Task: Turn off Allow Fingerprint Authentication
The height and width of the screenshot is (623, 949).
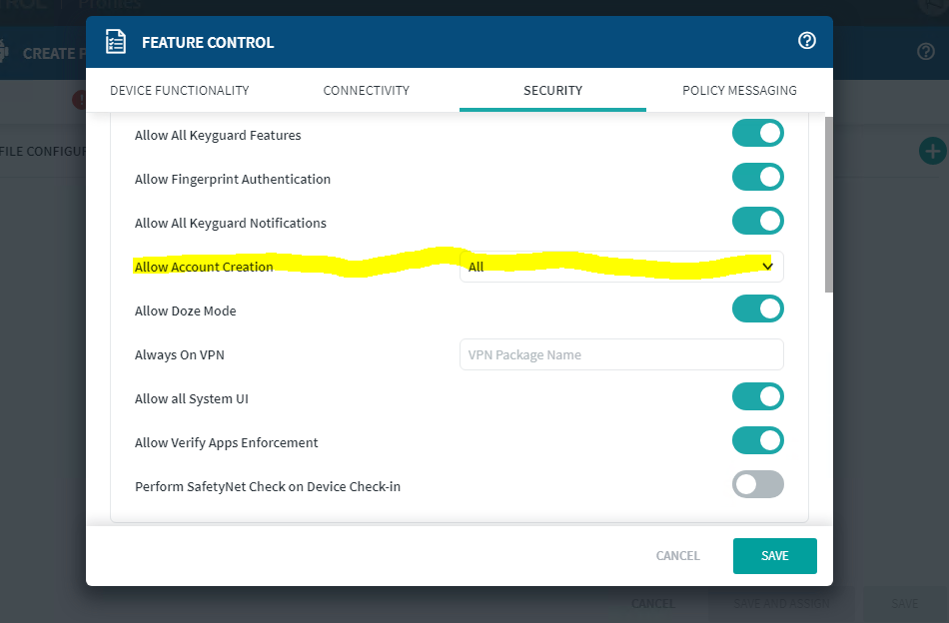Action: click(758, 178)
